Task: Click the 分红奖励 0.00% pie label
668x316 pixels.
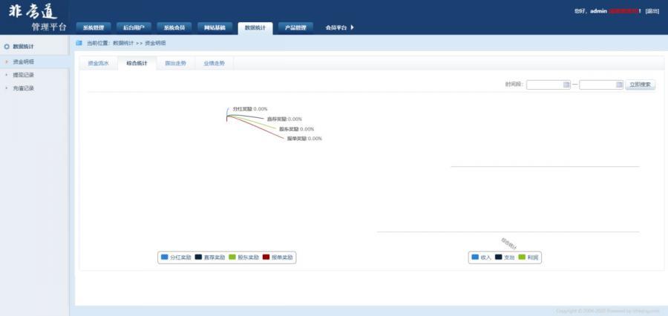Action: click(250, 109)
